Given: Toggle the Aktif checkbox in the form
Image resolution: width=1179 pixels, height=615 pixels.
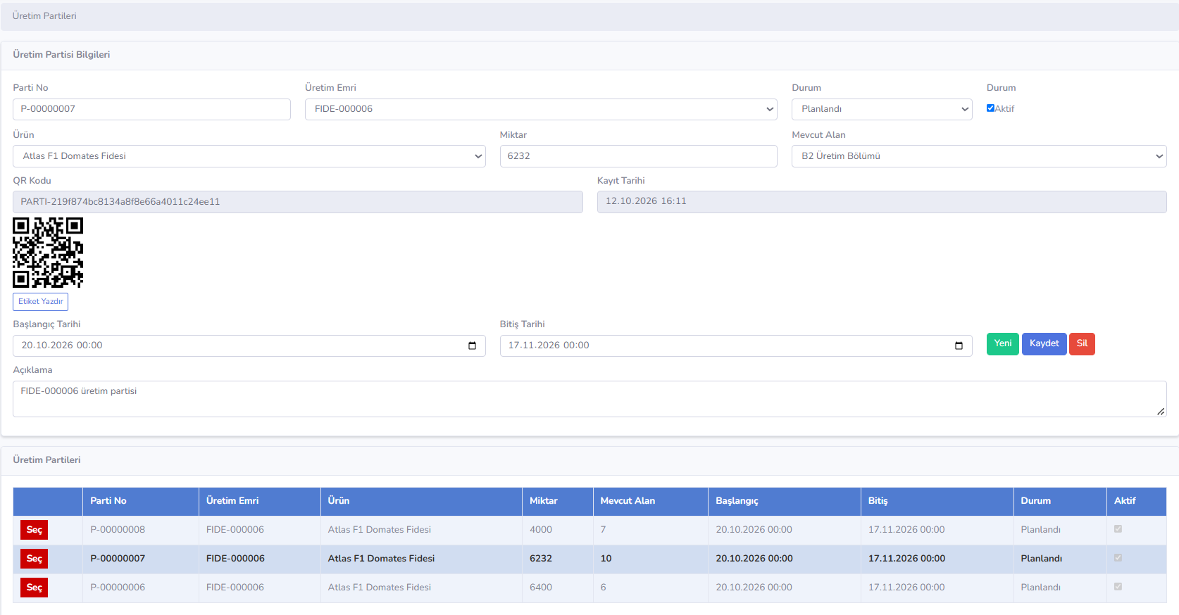Looking at the screenshot, I should pos(990,108).
